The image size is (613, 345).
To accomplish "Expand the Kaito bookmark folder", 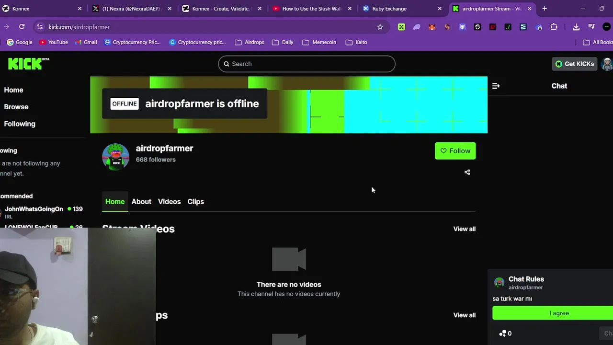I will point(356,42).
